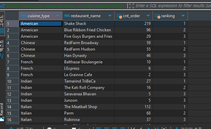Image resolution: width=211 pixels, height=129 pixels.
Task: Click the SQL filter expression field
Action: 173,6
